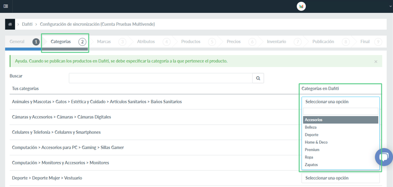The width and height of the screenshot is (393, 187).
Task: Go to home via breadcrumb icon
Action: 10,24
